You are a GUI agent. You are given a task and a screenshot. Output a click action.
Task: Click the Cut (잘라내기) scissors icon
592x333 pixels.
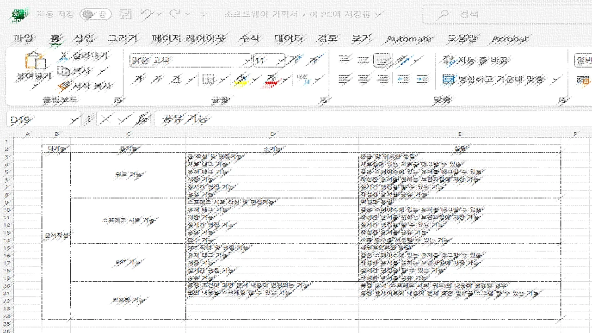(64, 56)
